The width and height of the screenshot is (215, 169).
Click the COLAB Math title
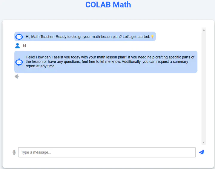[108, 5]
